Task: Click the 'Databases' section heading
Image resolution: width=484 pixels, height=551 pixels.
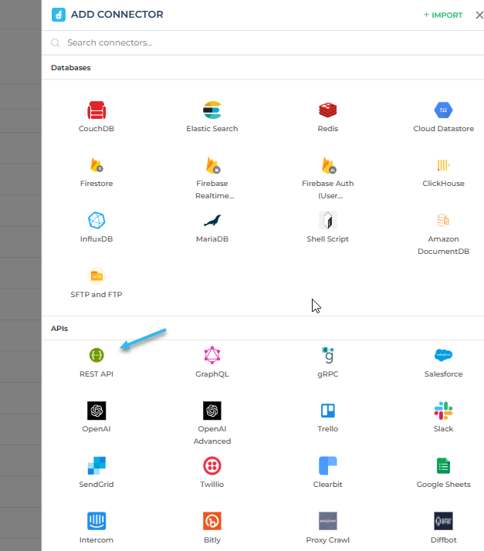Action: point(71,67)
